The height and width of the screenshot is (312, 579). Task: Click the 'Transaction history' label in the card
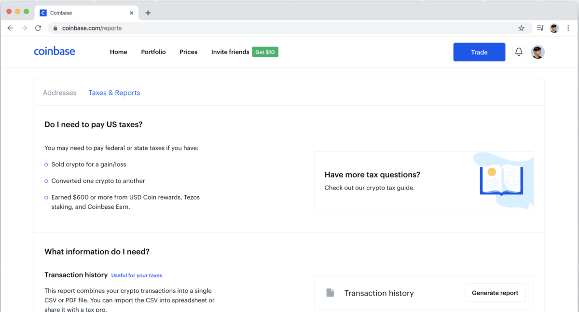(x=379, y=293)
